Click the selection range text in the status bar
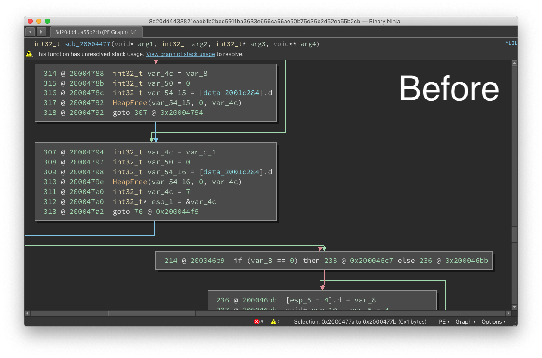This screenshot has width=542, height=358. tap(361, 321)
